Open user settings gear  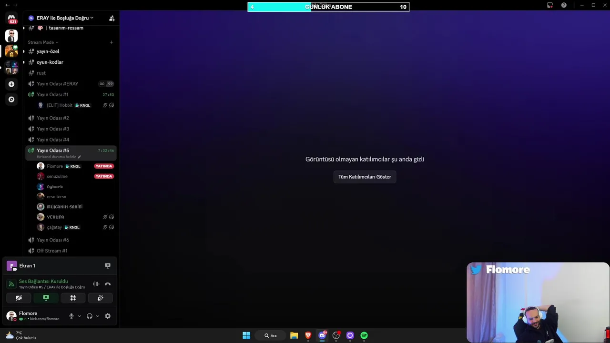(x=108, y=316)
